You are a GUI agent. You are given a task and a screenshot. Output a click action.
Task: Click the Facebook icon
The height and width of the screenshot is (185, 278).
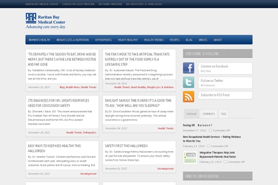click(189, 68)
